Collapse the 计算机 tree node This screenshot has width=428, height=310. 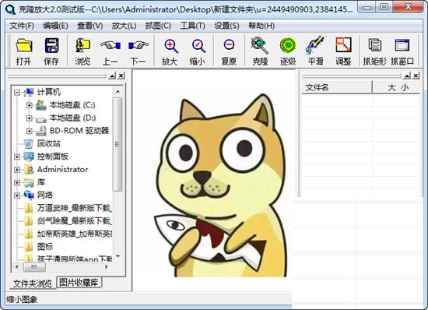tap(17, 93)
